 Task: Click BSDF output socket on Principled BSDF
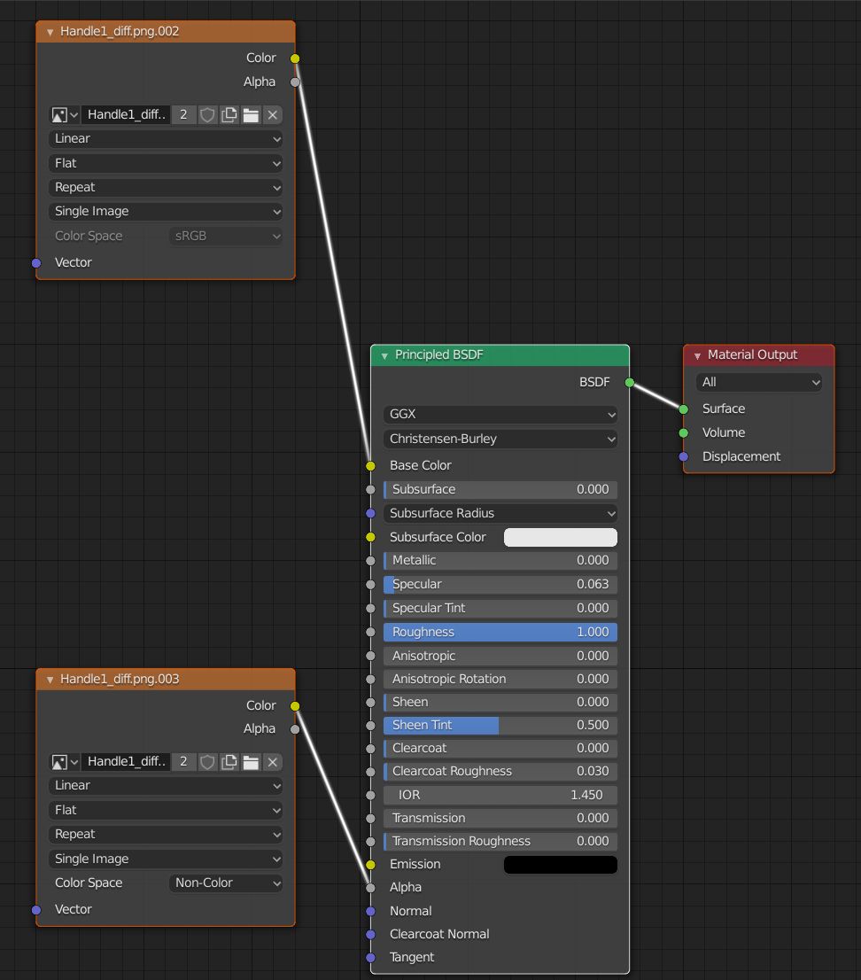[629, 383]
